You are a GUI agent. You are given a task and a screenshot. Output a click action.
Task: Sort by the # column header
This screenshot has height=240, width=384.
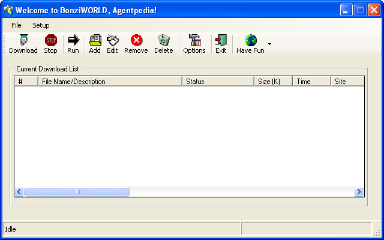tap(26, 82)
